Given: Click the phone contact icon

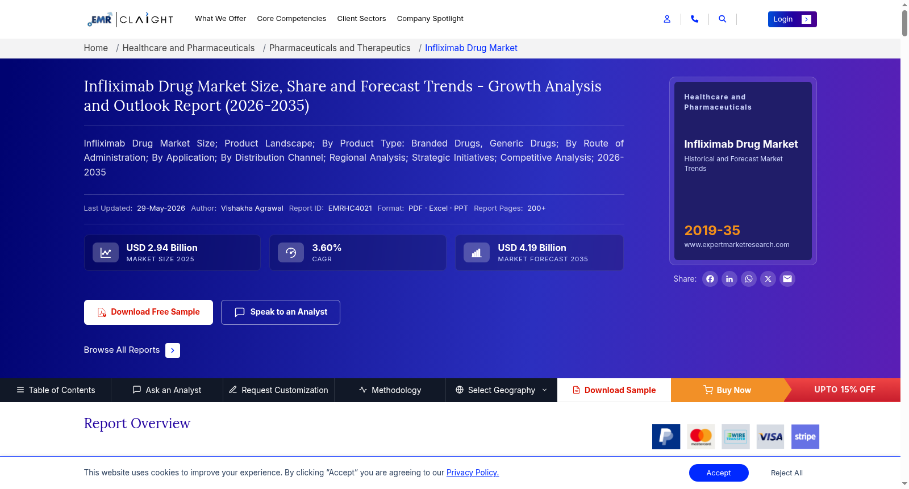Looking at the screenshot, I should click(x=694, y=19).
